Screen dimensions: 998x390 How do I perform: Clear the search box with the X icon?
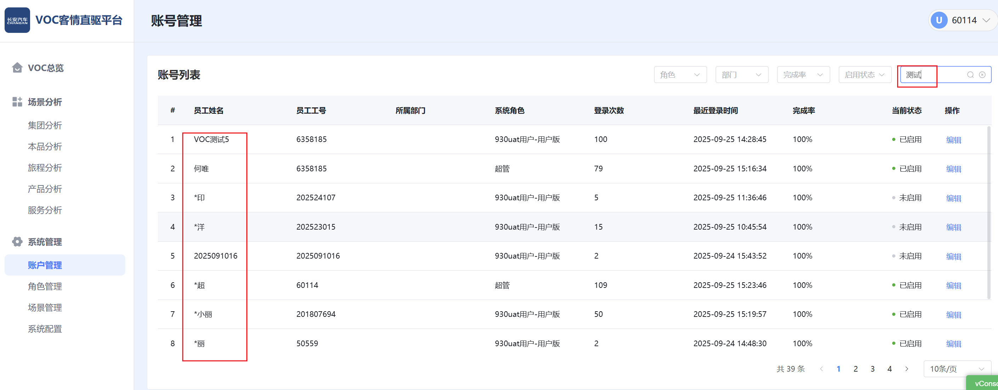[x=982, y=75]
